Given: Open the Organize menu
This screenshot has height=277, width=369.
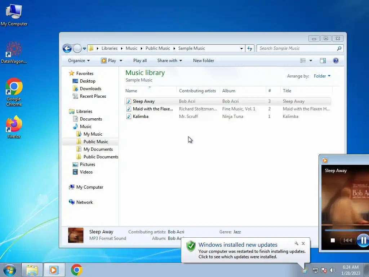Looking at the screenshot, I should click(79, 61).
